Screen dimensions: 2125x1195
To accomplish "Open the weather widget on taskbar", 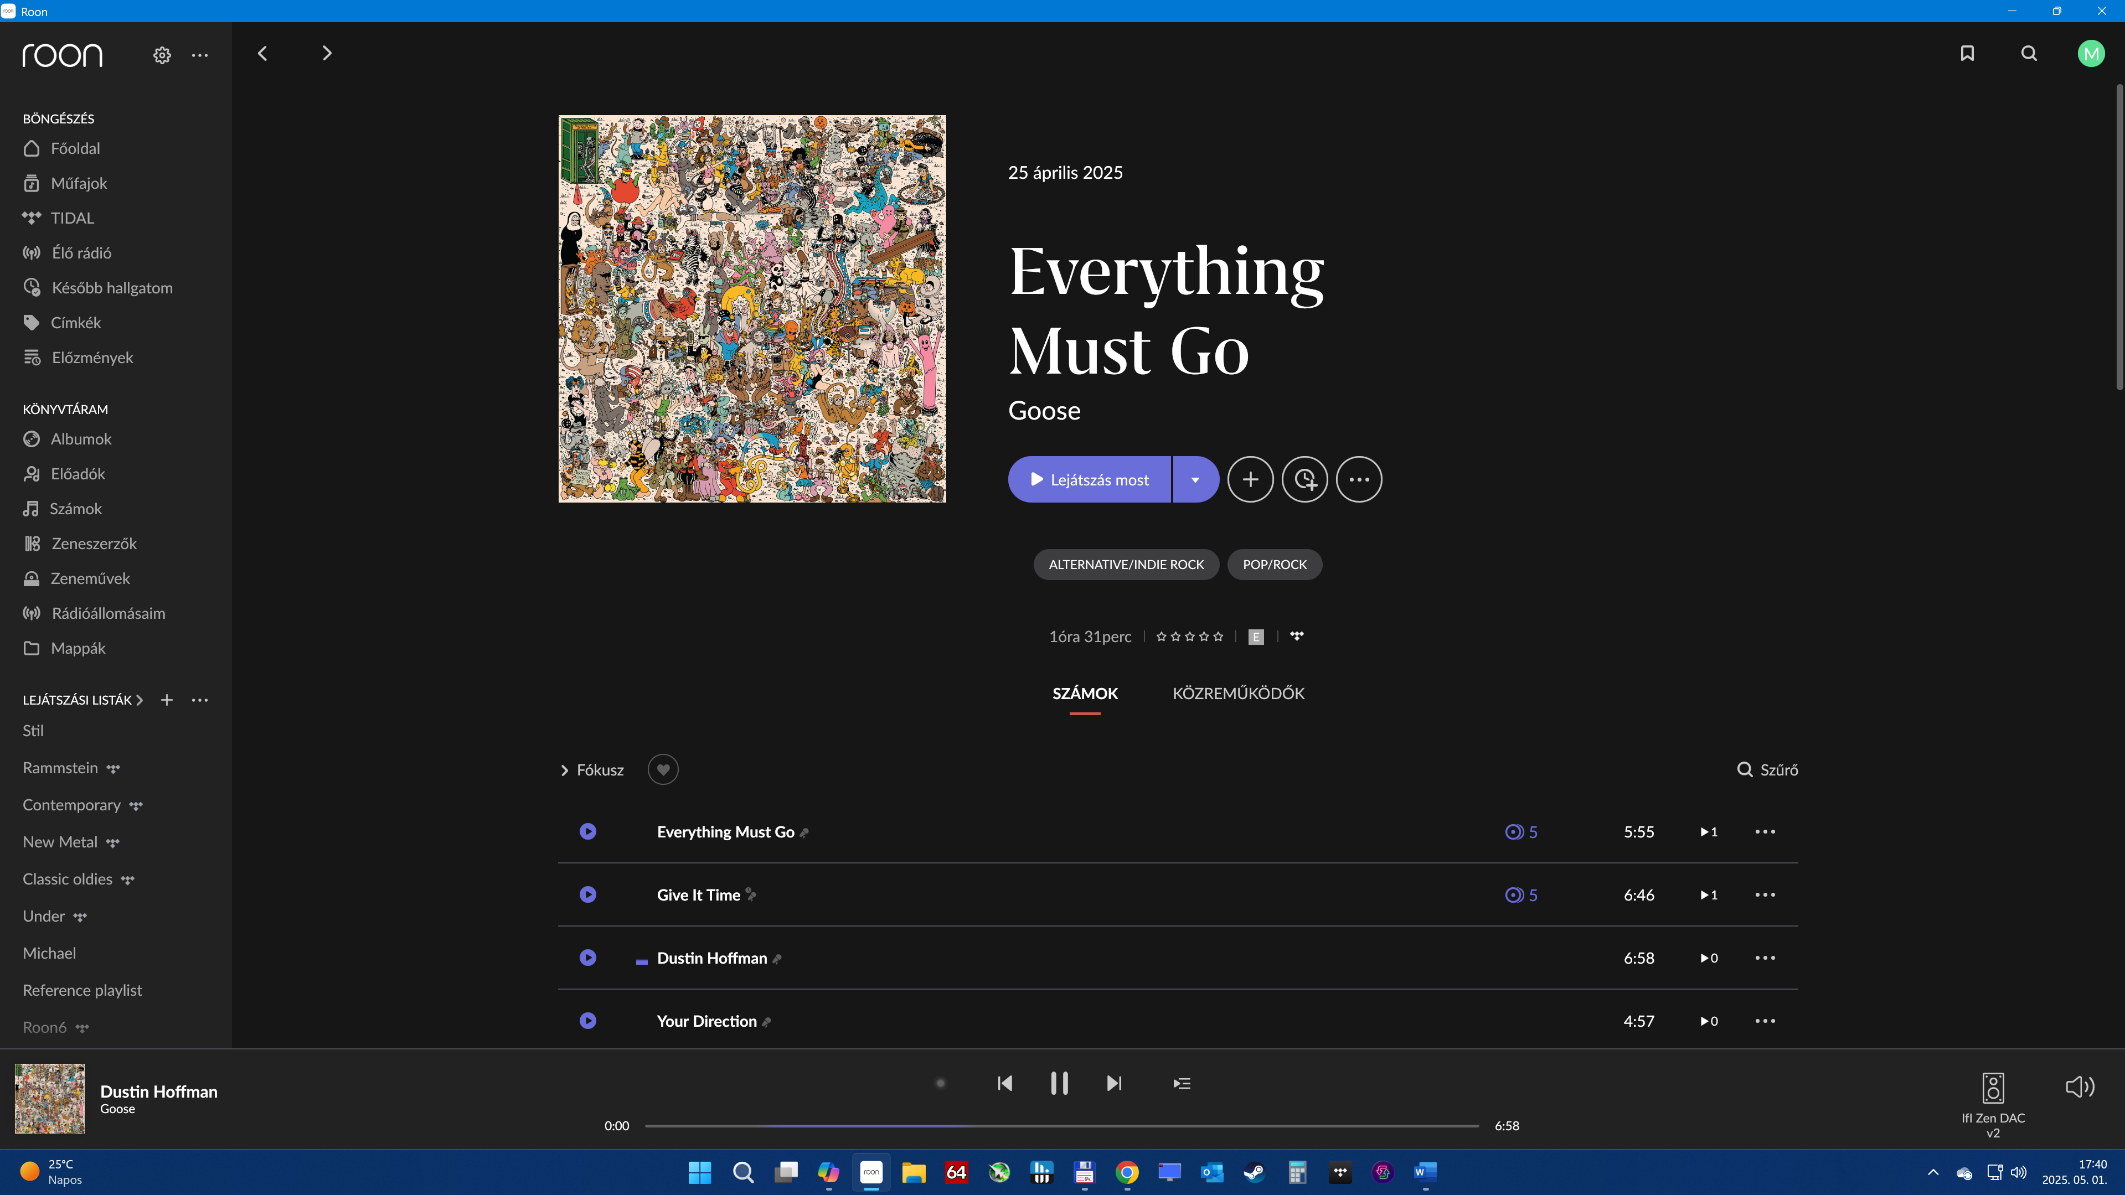I will point(51,1172).
